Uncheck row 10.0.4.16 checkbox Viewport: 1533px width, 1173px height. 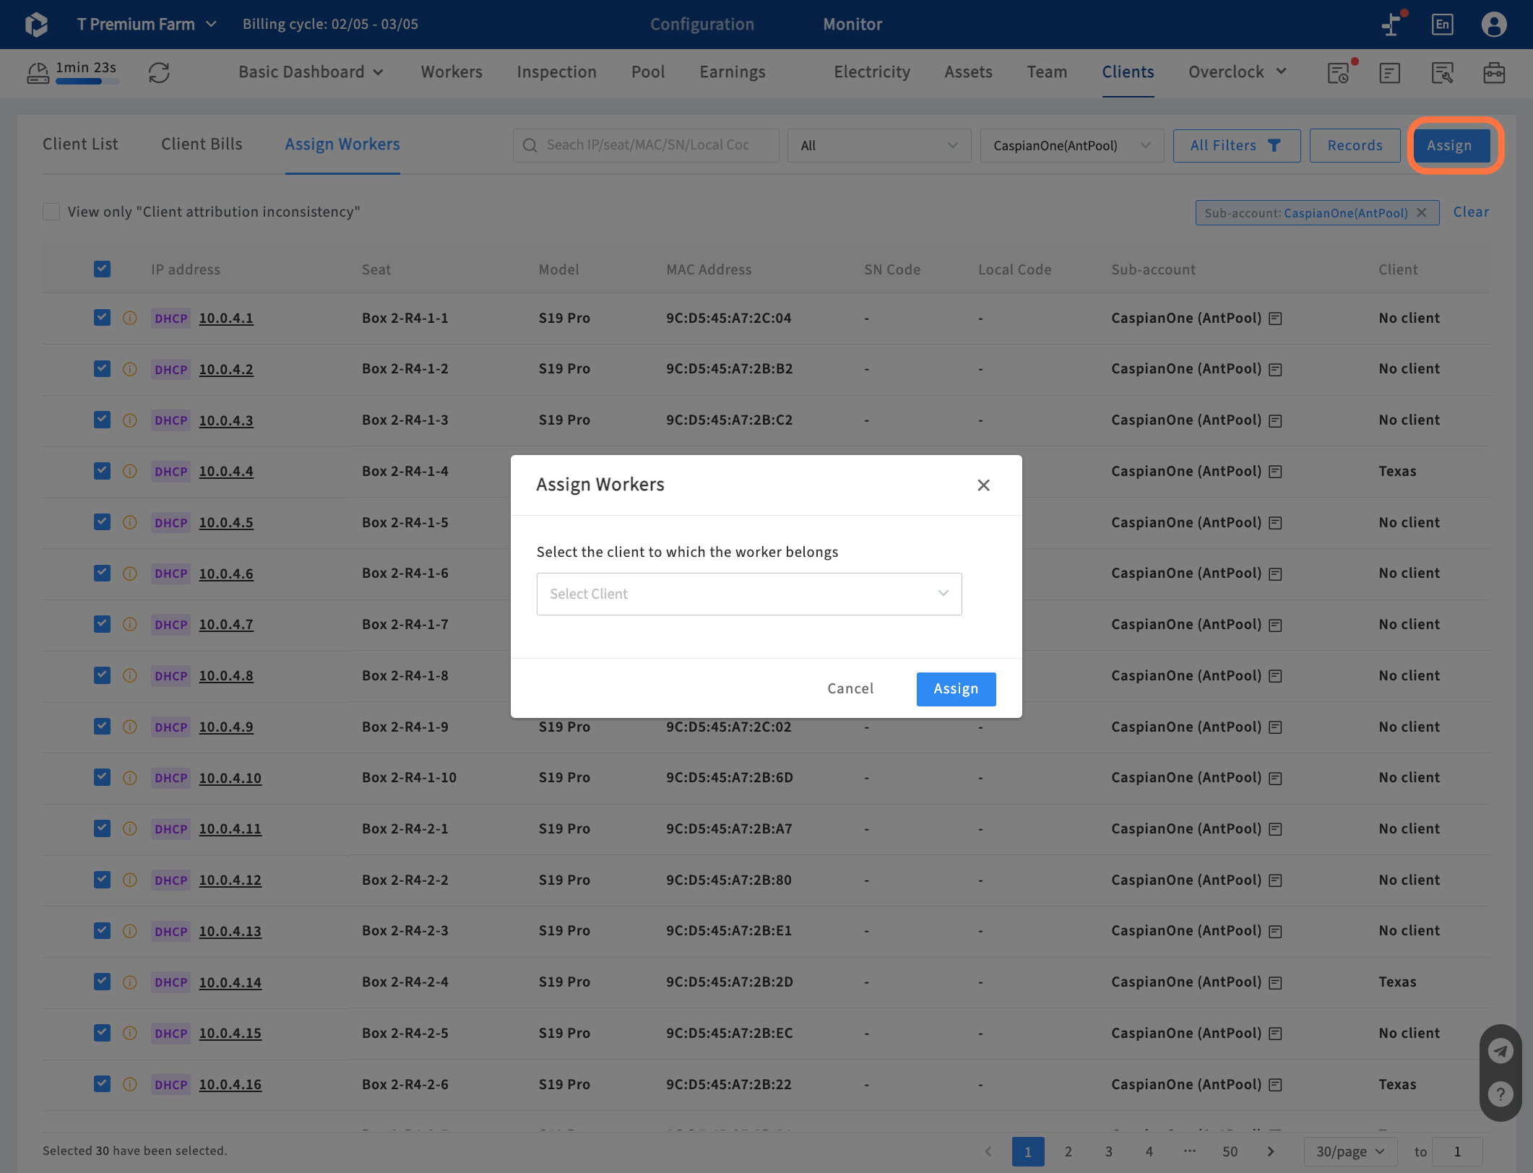[x=102, y=1083]
